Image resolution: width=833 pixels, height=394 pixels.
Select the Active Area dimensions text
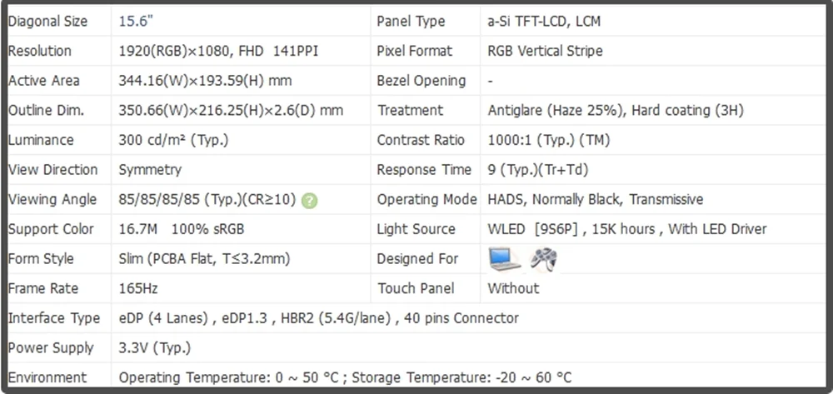(205, 81)
